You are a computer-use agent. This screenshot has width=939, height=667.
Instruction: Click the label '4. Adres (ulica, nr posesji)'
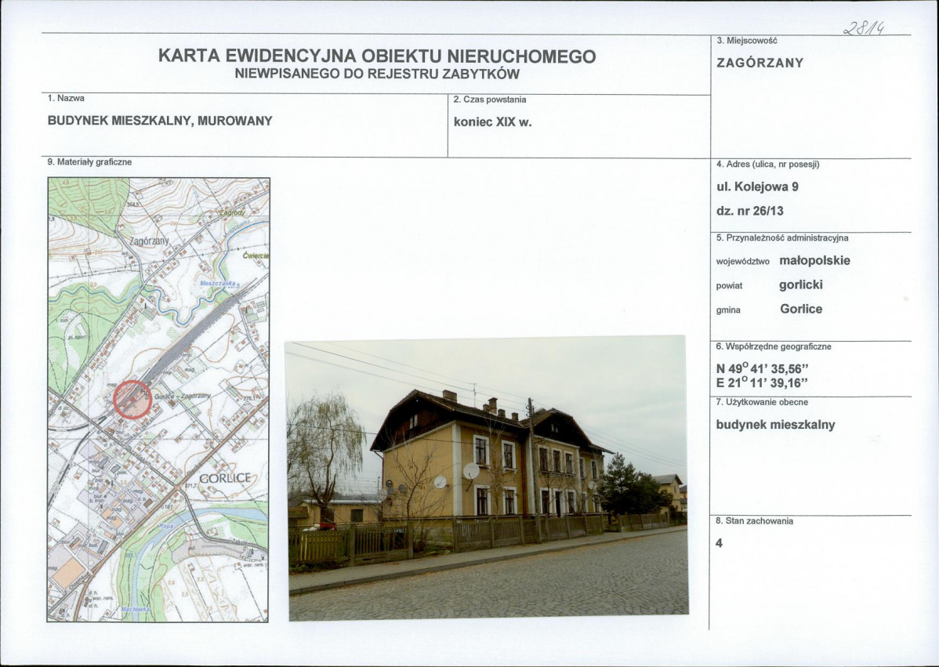767,164
